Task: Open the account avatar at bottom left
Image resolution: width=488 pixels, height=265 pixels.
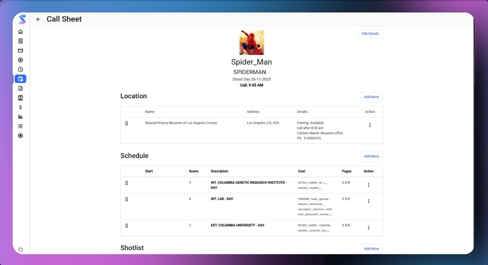Action: tap(20, 249)
